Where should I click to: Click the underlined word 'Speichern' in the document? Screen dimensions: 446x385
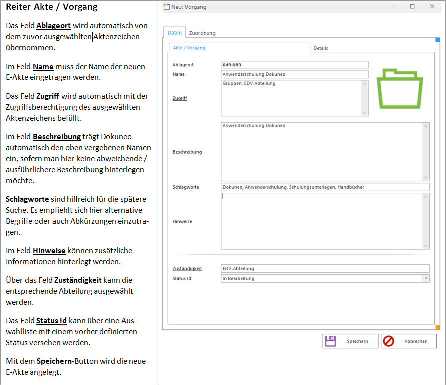pyautogui.click(x=54, y=361)
